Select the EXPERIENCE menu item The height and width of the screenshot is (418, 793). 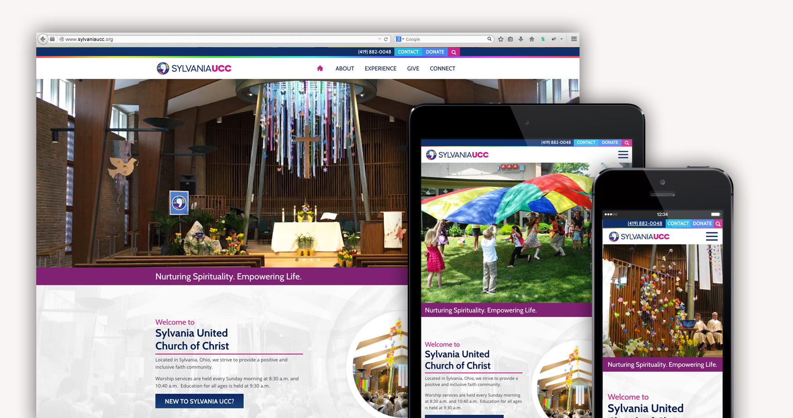(380, 68)
